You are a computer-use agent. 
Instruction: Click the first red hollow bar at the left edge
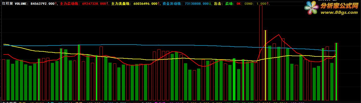pyautogui.click(x=4, y=80)
